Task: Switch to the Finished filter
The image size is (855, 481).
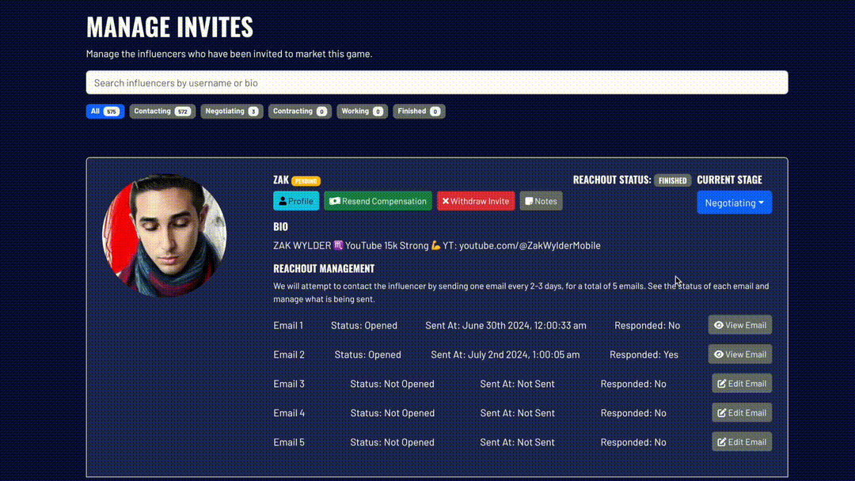Action: pos(419,112)
